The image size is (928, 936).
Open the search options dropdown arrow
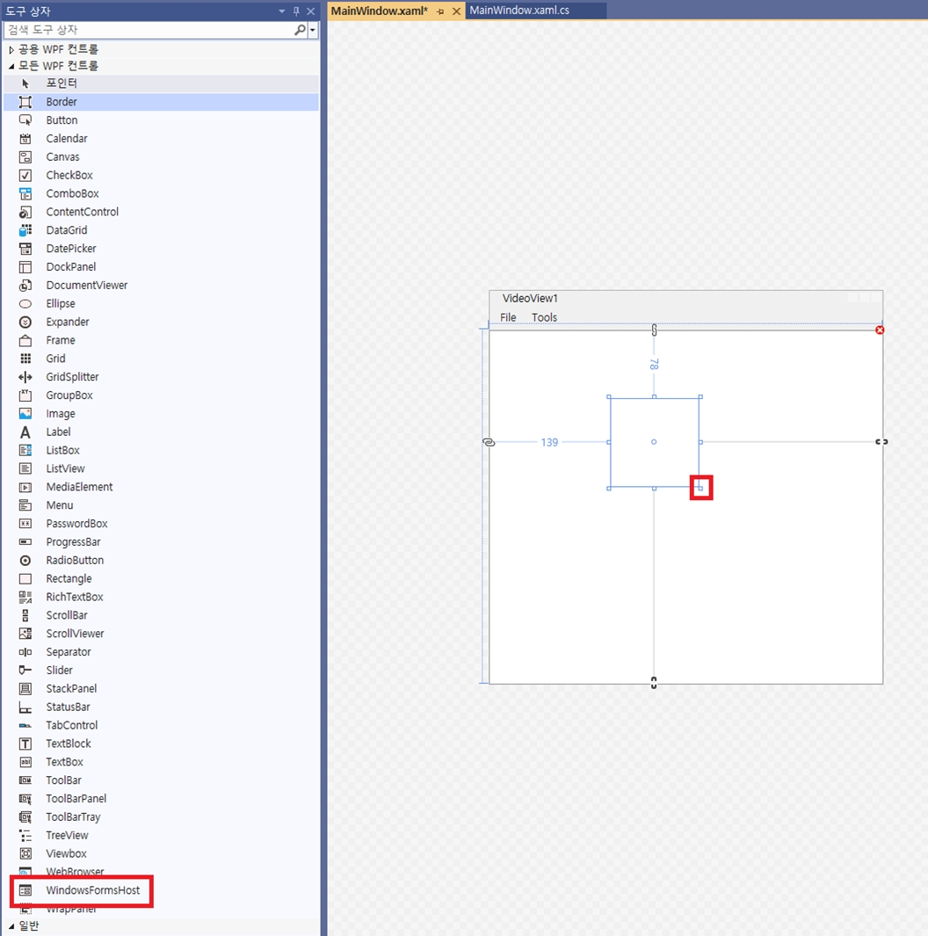click(x=313, y=30)
